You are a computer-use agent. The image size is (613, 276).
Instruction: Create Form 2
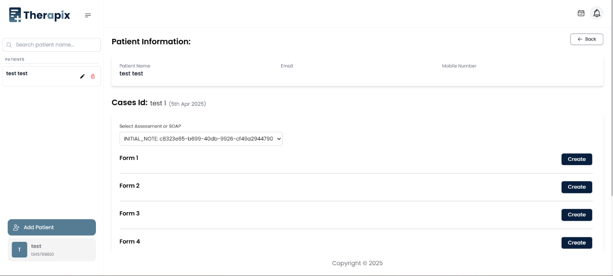(576, 187)
